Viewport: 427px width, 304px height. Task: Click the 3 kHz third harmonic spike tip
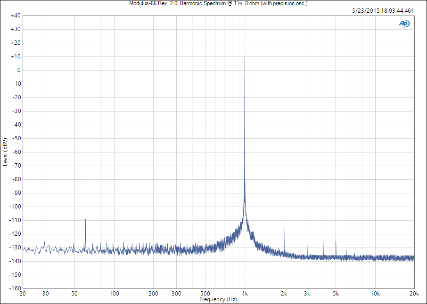coord(307,245)
